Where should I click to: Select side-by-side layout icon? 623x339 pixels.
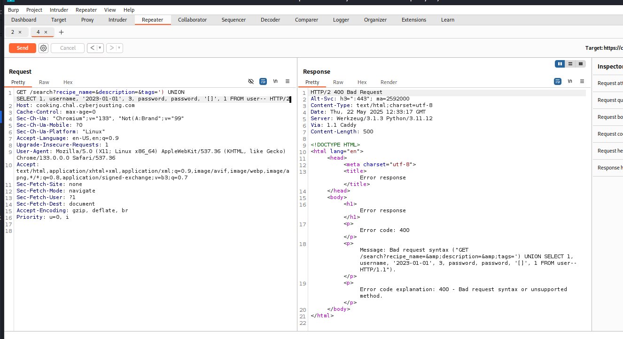click(x=560, y=64)
